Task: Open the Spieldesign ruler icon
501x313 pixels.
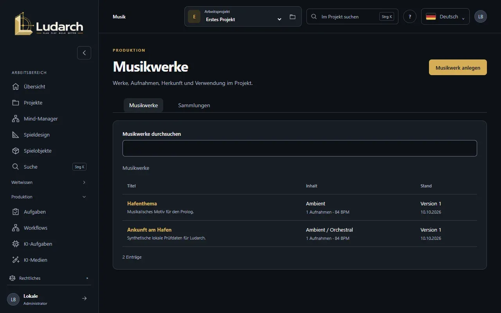Action: 16,135
